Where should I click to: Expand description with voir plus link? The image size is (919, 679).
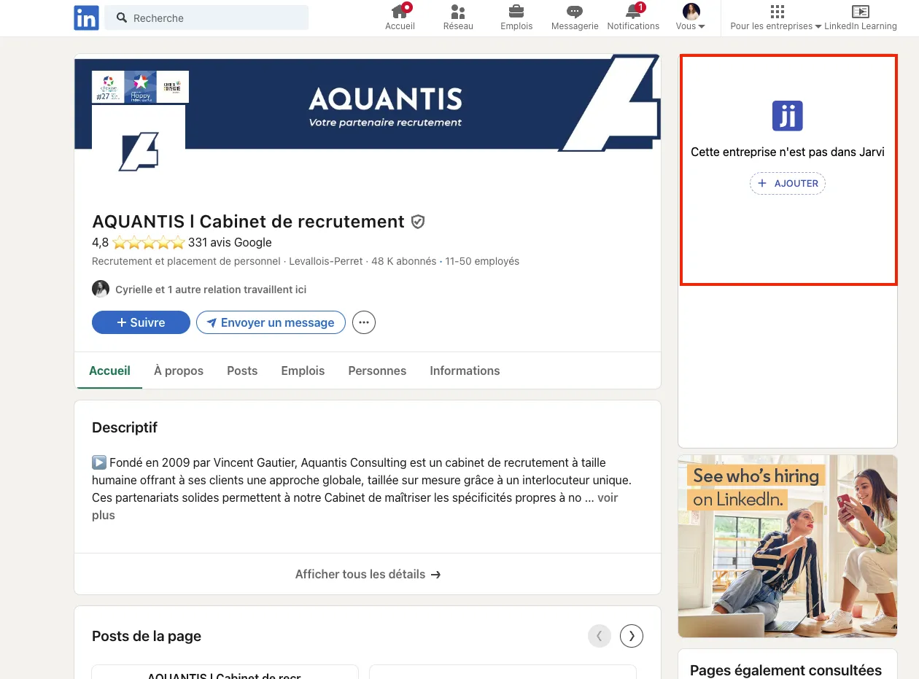(608, 497)
